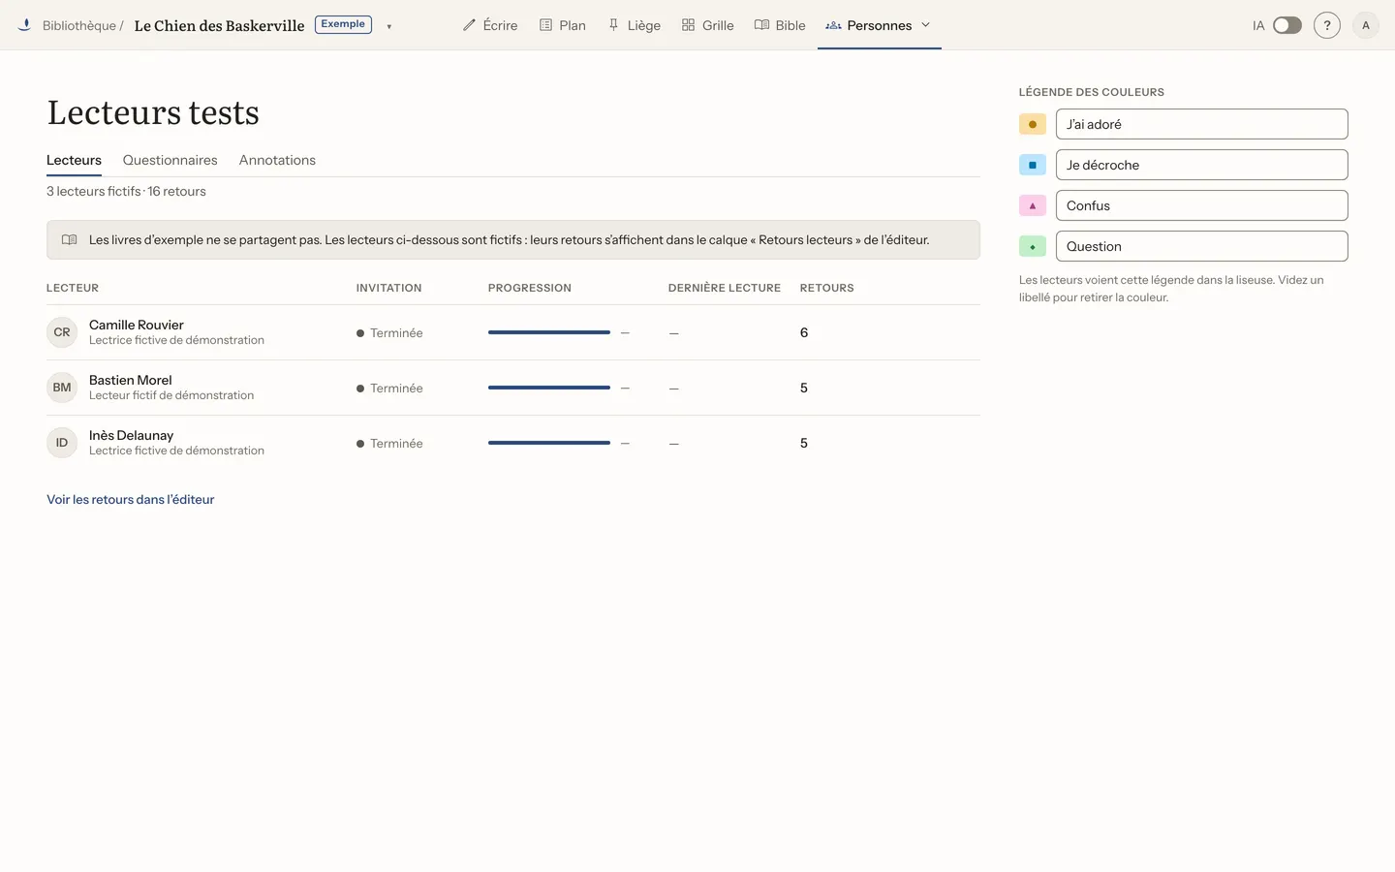Viewport: 1395px width, 872px height.
Task: Click the app logo icon beside Bibliothèque
Action: point(24,25)
